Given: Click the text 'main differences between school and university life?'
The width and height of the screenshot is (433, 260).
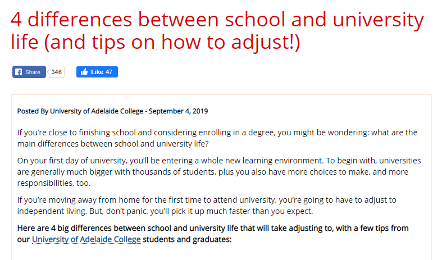Looking at the screenshot, I should pyautogui.click(x=113, y=144).
